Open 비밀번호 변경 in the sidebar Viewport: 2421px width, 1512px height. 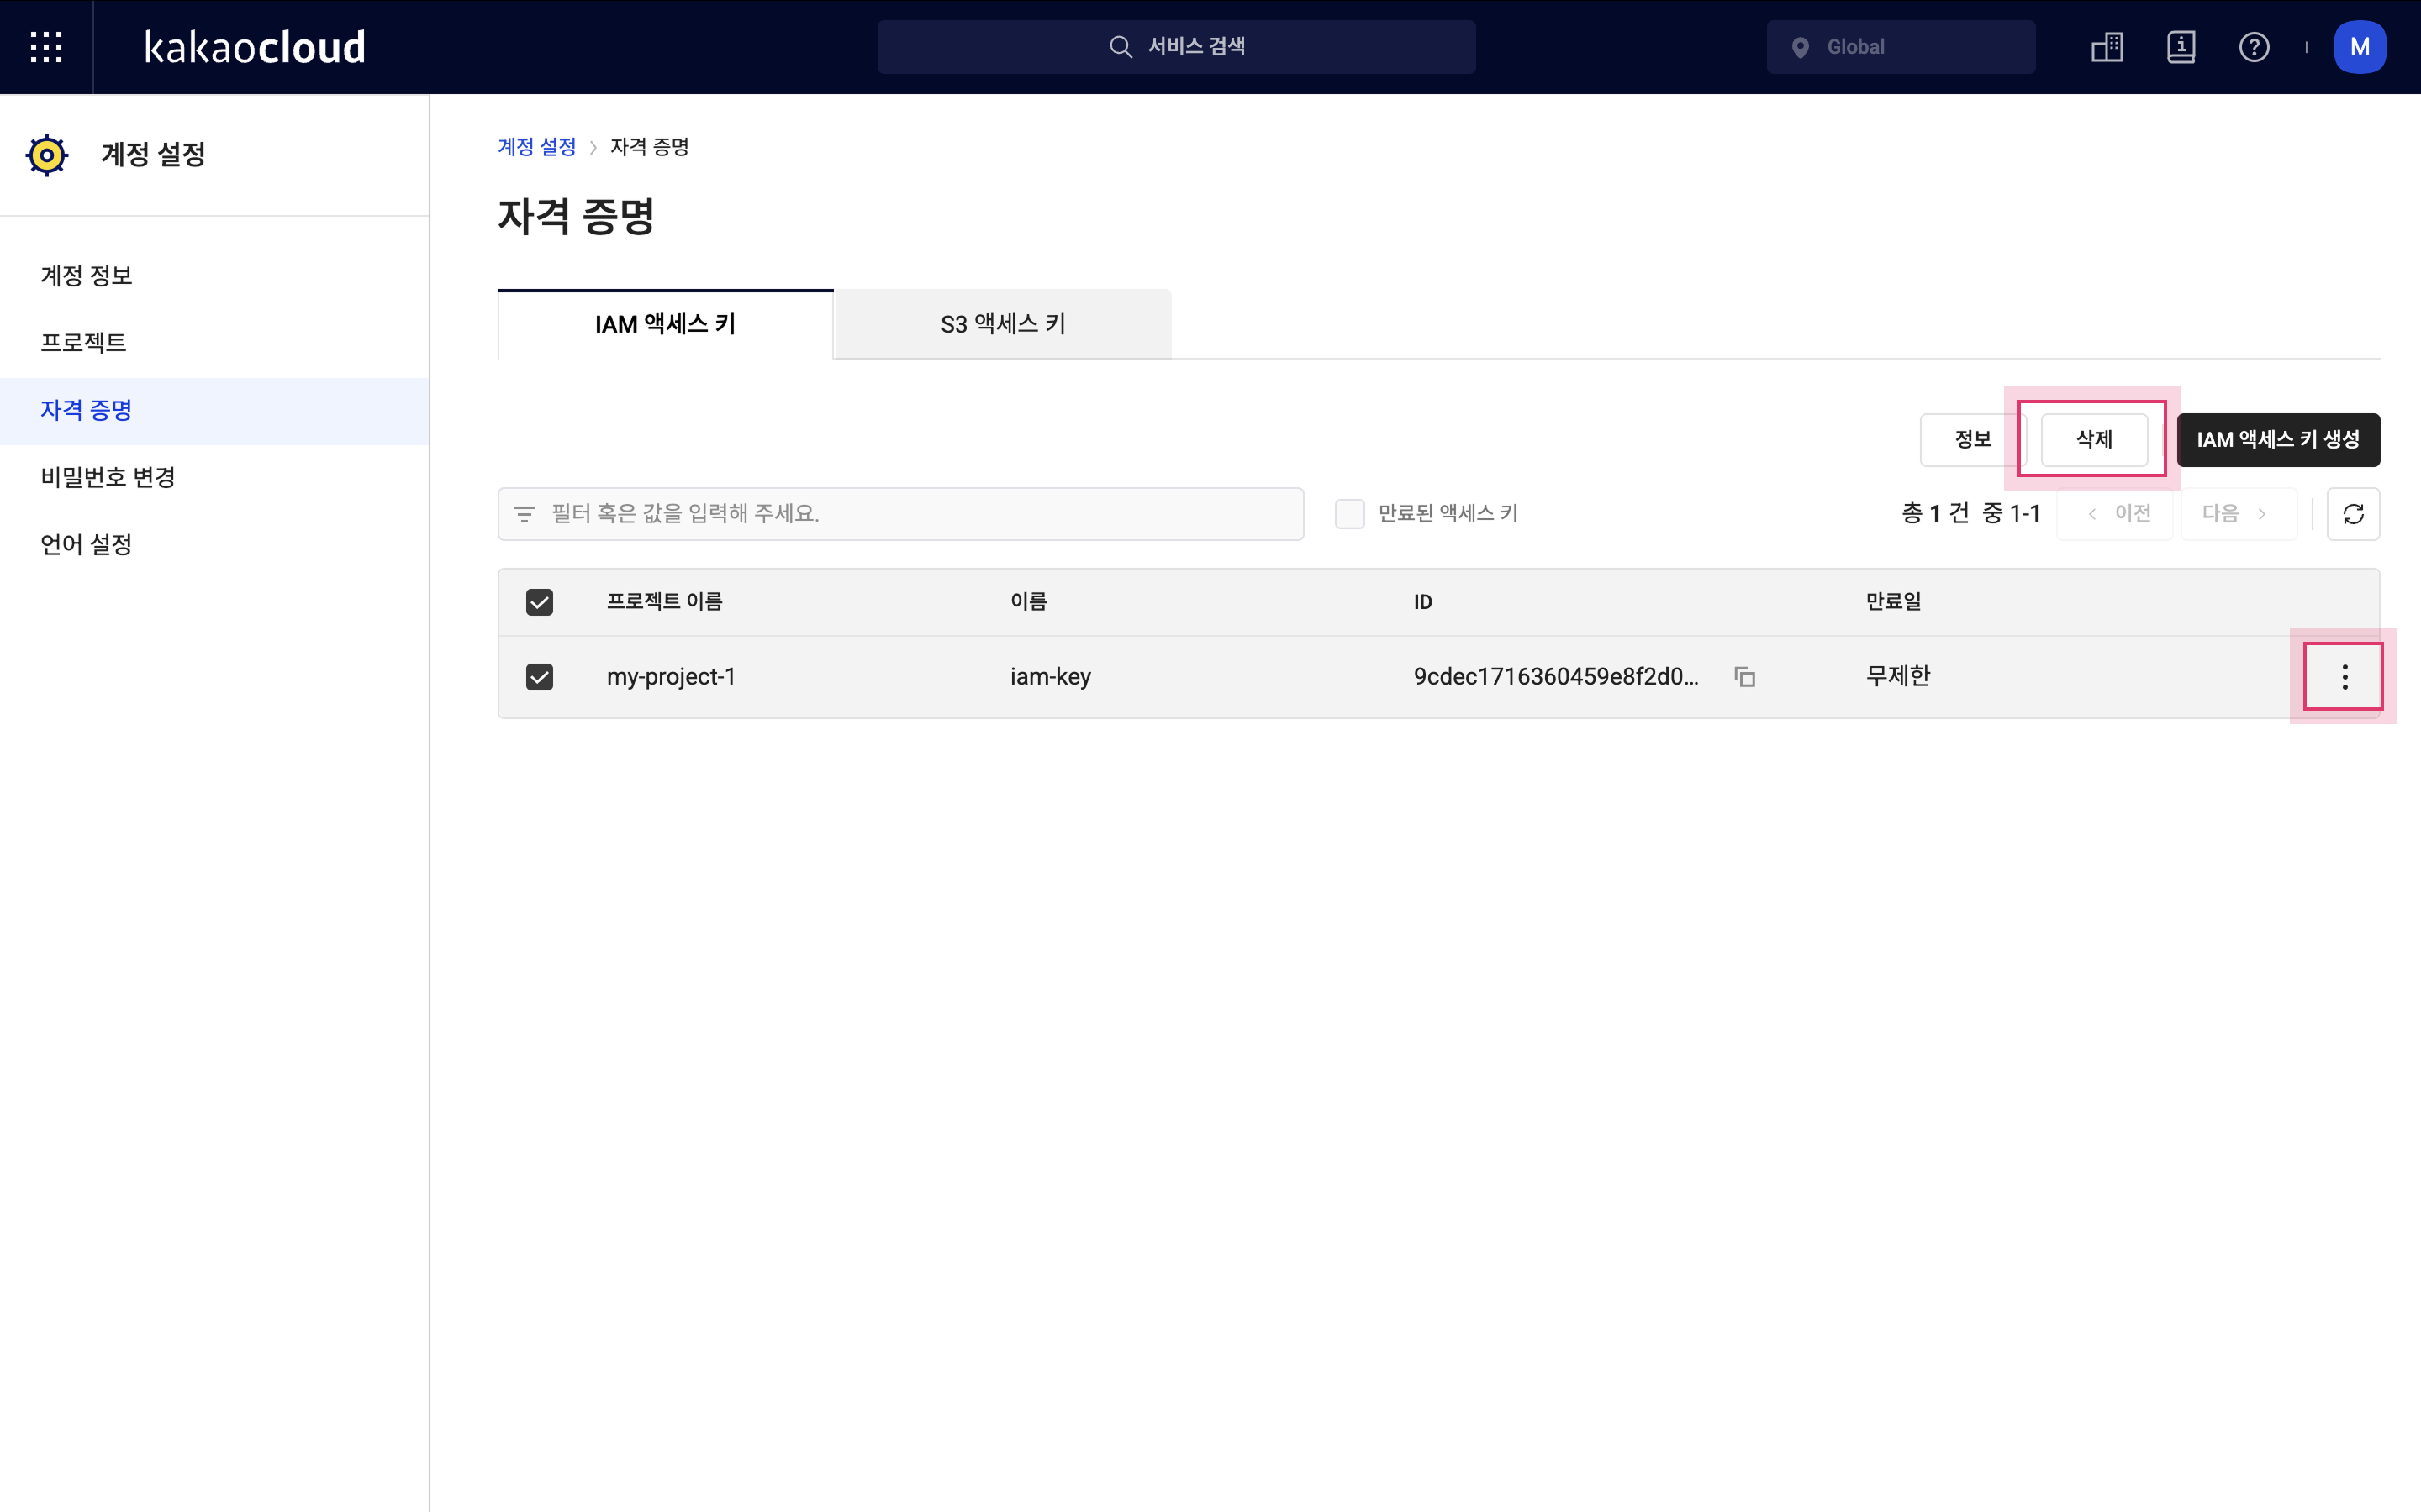click(x=214, y=478)
